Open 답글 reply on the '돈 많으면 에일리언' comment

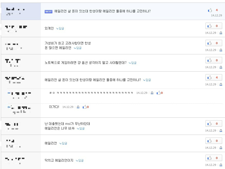click(78, 48)
